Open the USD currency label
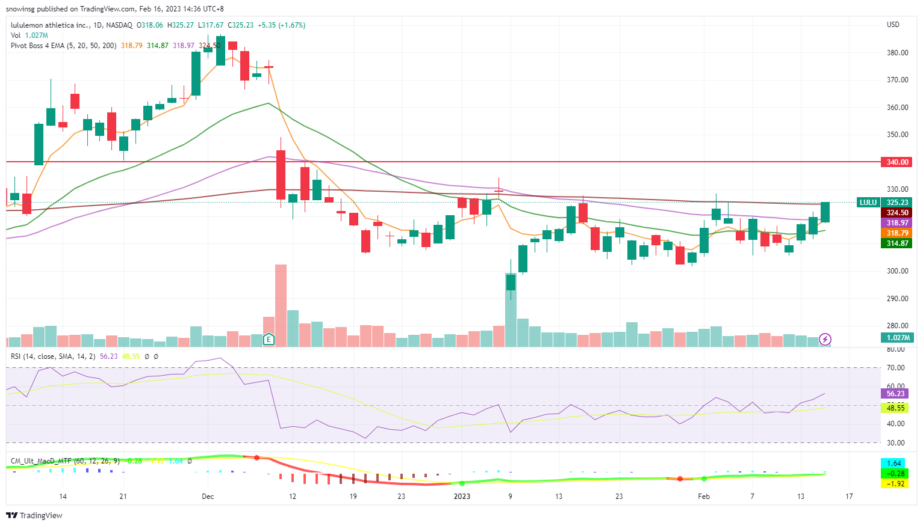Viewport: 923px width, 526px height. pyautogui.click(x=893, y=25)
